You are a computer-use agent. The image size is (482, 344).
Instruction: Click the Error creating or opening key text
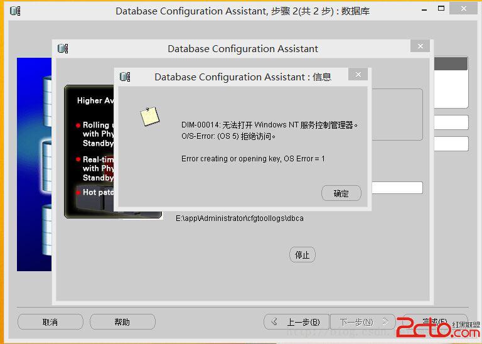click(253, 159)
